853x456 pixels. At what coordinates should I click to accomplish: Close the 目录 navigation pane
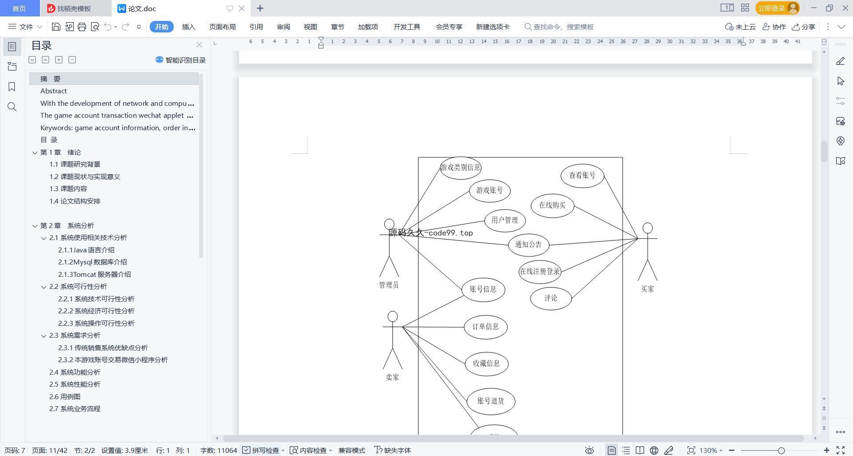[199, 45]
